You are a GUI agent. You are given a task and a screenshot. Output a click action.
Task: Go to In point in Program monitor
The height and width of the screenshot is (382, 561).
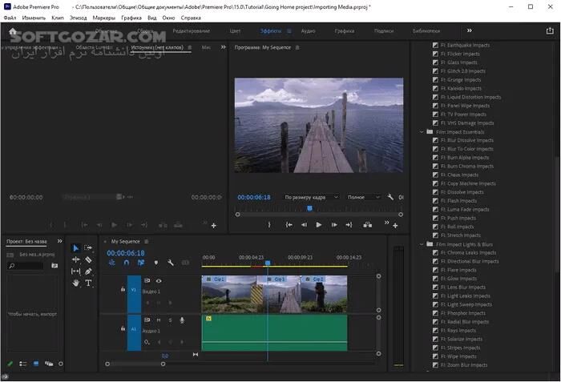coord(289,224)
